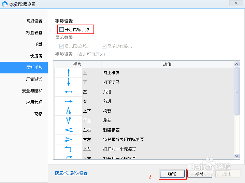Open the 应用管理 section
The width and height of the screenshot is (245, 183).
[x=34, y=102]
